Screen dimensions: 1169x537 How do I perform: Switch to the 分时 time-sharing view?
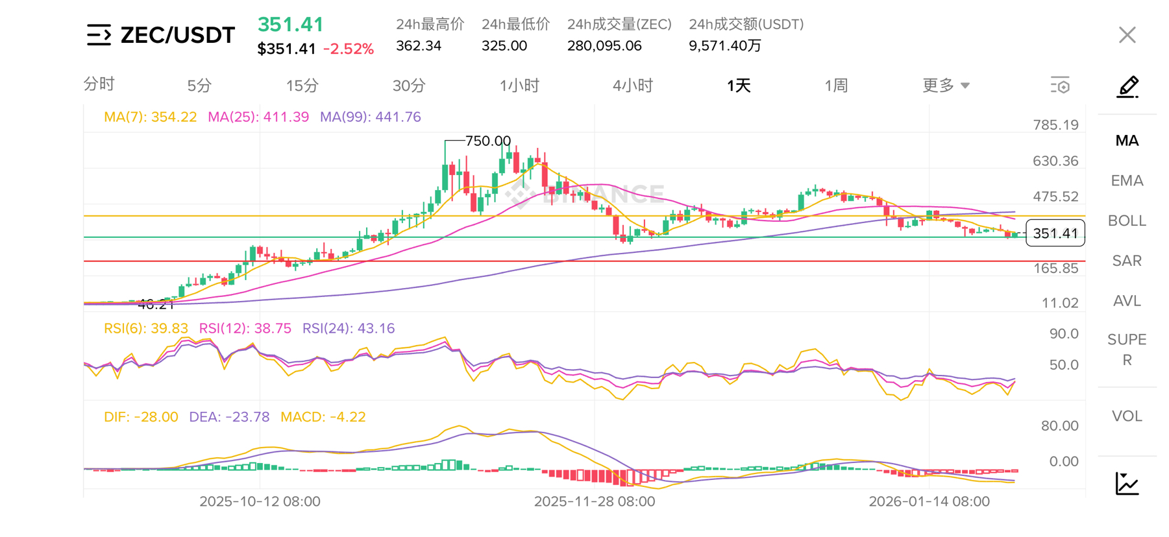click(x=99, y=84)
